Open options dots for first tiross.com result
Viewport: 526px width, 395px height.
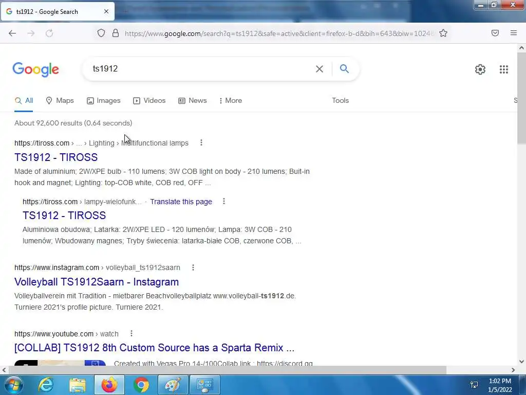click(x=201, y=143)
